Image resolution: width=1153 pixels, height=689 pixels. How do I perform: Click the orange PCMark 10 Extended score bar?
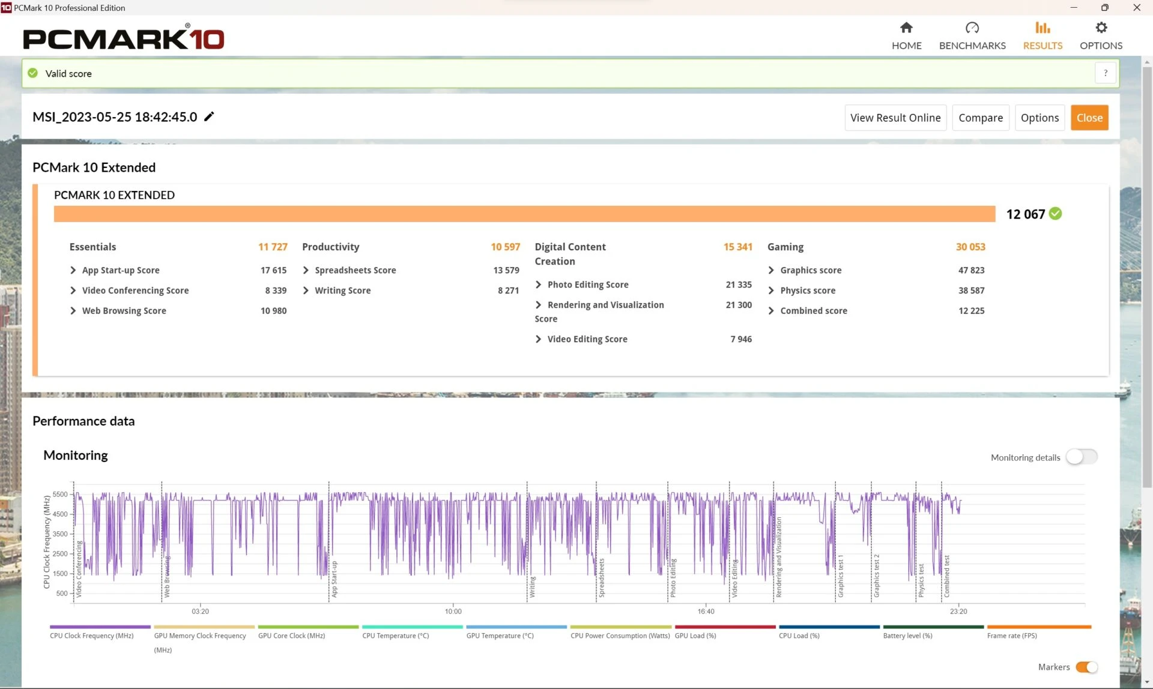524,214
